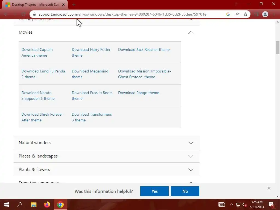Launch Firefox from the taskbar
Screen dimensions: 280x210
coord(47,205)
